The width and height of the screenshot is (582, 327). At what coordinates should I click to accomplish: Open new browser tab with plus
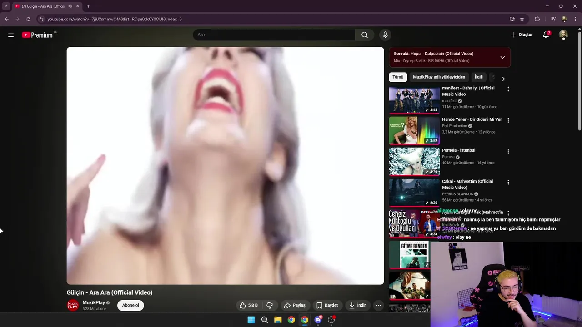tap(88, 6)
